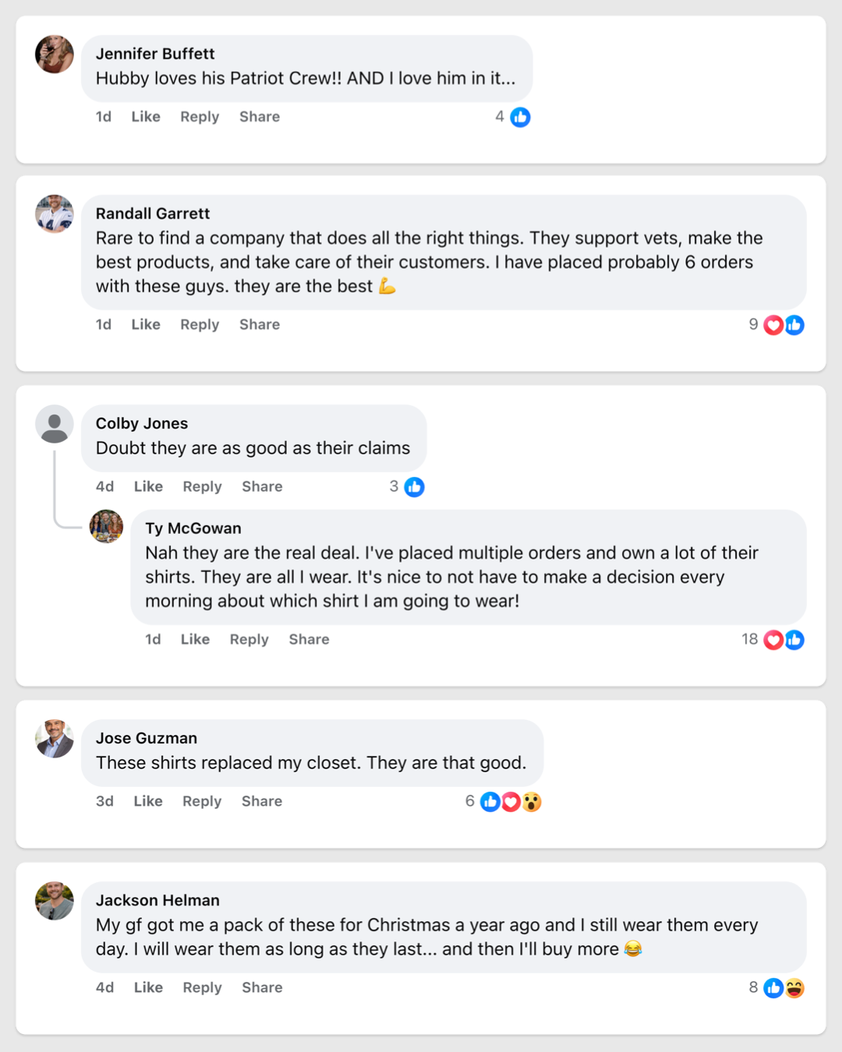Screen dimensions: 842x1052
Task: Open Colby Jones's default avatar
Action: tap(55, 424)
